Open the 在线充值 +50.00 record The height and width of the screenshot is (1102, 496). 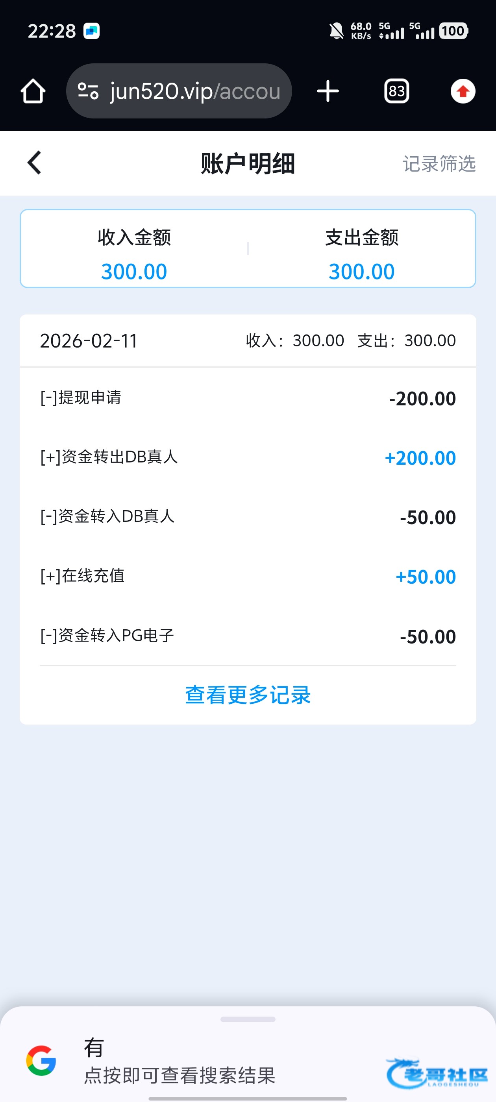[248, 576]
